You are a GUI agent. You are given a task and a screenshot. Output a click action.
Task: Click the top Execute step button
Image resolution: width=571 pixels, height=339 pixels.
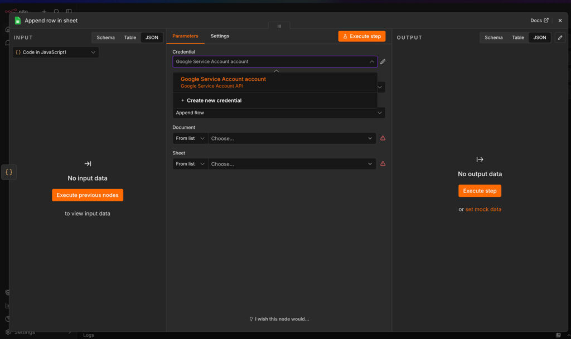(361, 36)
